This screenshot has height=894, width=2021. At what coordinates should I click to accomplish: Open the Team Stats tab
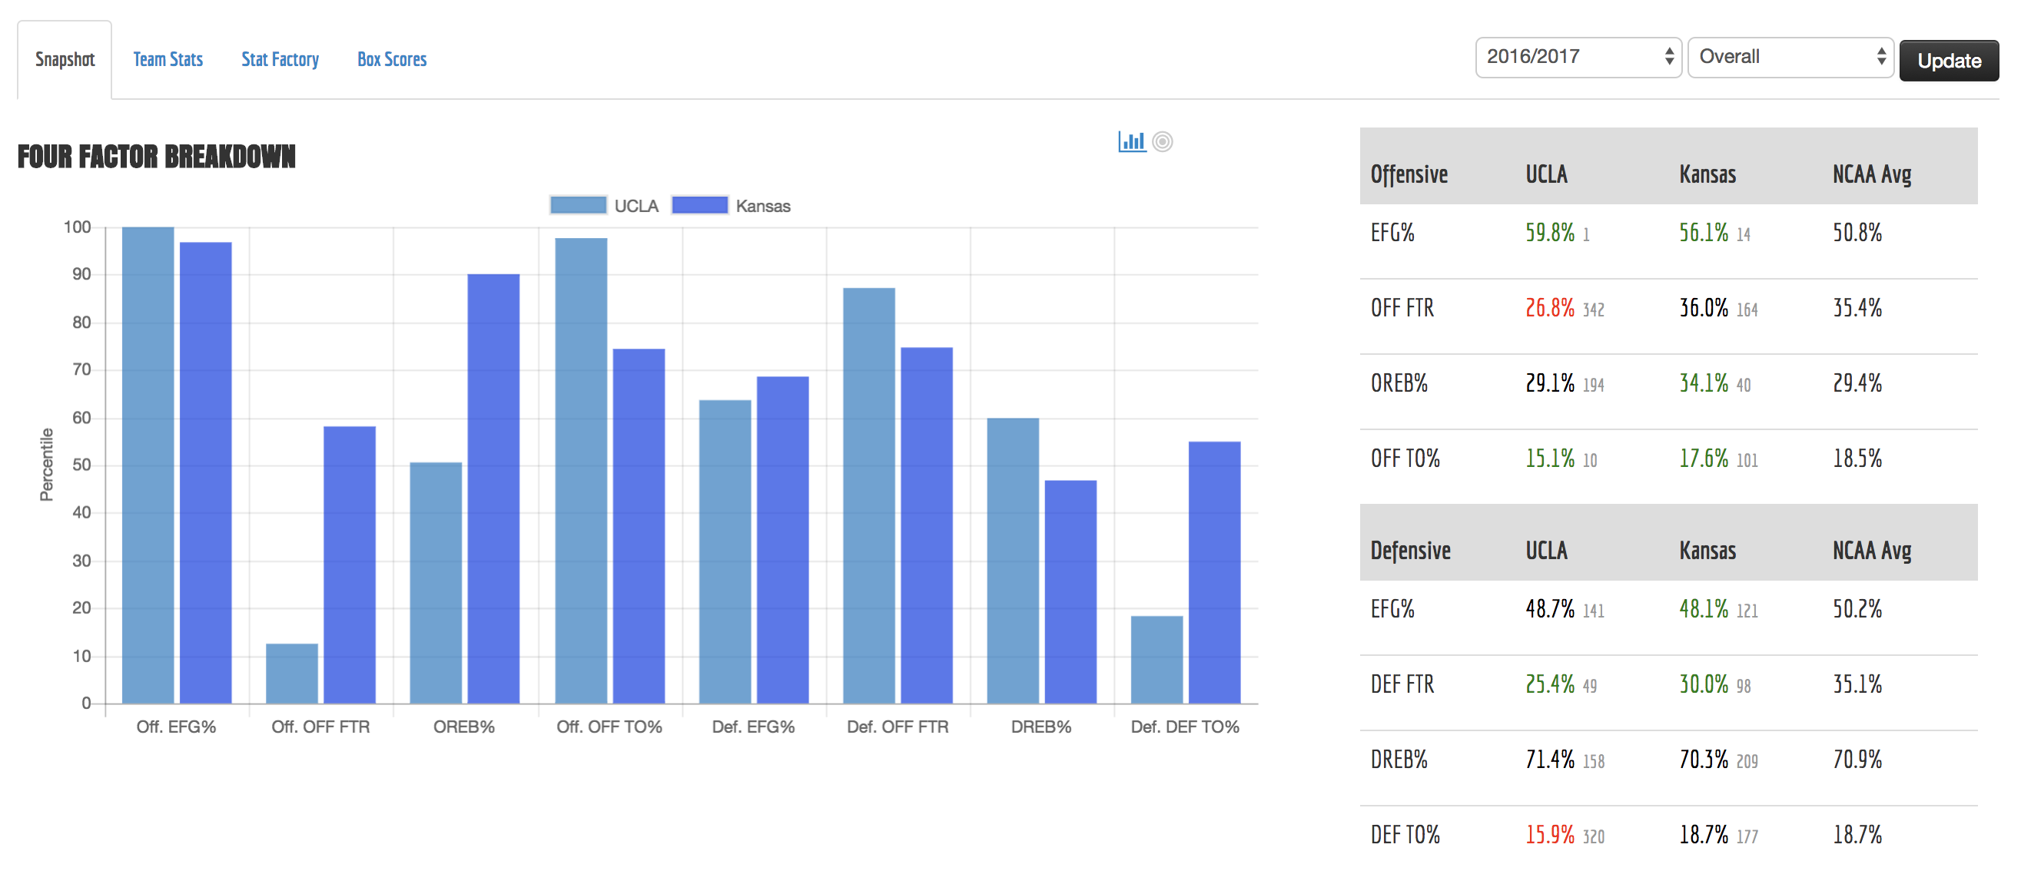[168, 60]
